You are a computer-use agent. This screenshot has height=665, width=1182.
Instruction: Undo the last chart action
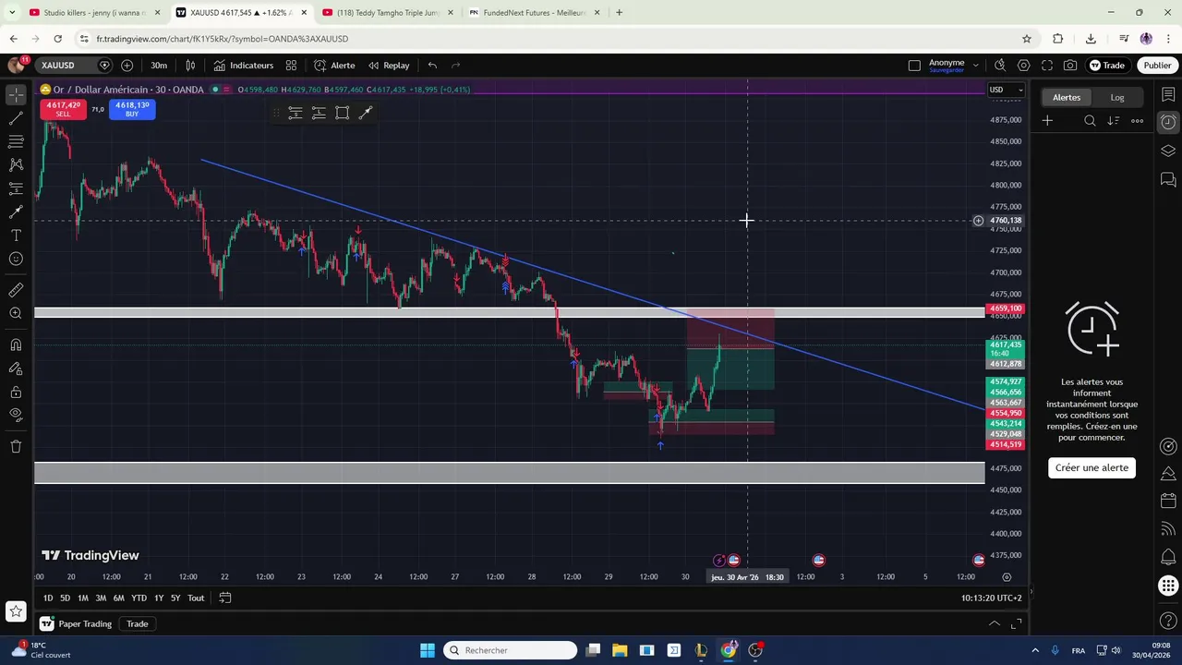[432, 66]
